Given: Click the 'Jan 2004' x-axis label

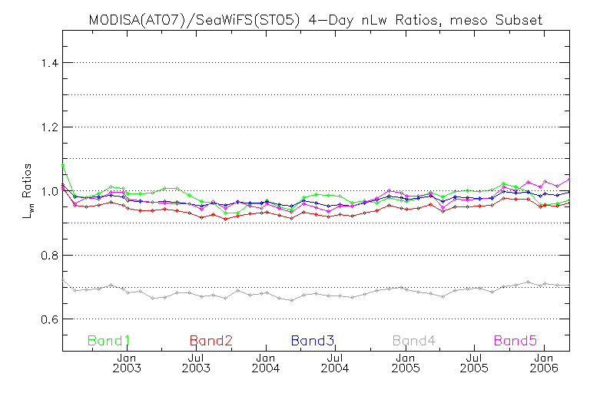Looking at the screenshot, I should pos(266,363).
